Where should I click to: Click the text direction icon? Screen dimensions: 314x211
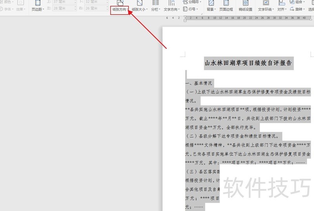point(172,3)
